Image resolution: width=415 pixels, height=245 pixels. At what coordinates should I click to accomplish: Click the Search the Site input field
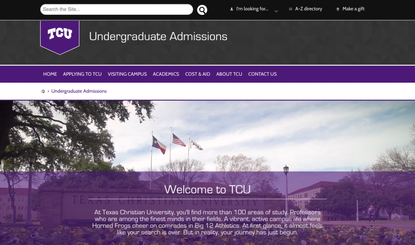tap(116, 9)
